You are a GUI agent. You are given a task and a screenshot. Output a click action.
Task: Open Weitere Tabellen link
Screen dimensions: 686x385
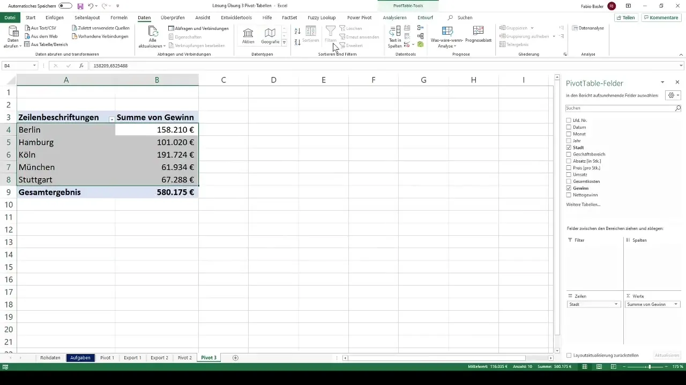(583, 205)
